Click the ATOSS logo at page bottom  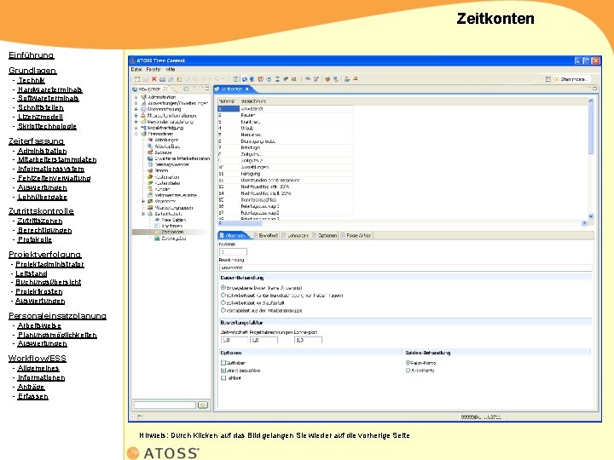pos(163,453)
